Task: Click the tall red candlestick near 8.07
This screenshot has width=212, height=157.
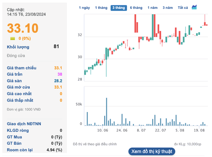Action: 136,23
